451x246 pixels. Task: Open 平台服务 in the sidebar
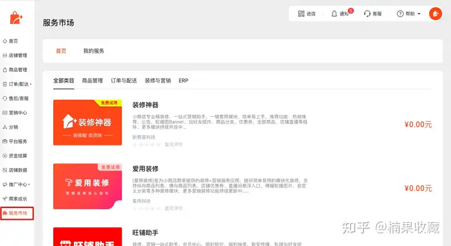pos(18,141)
